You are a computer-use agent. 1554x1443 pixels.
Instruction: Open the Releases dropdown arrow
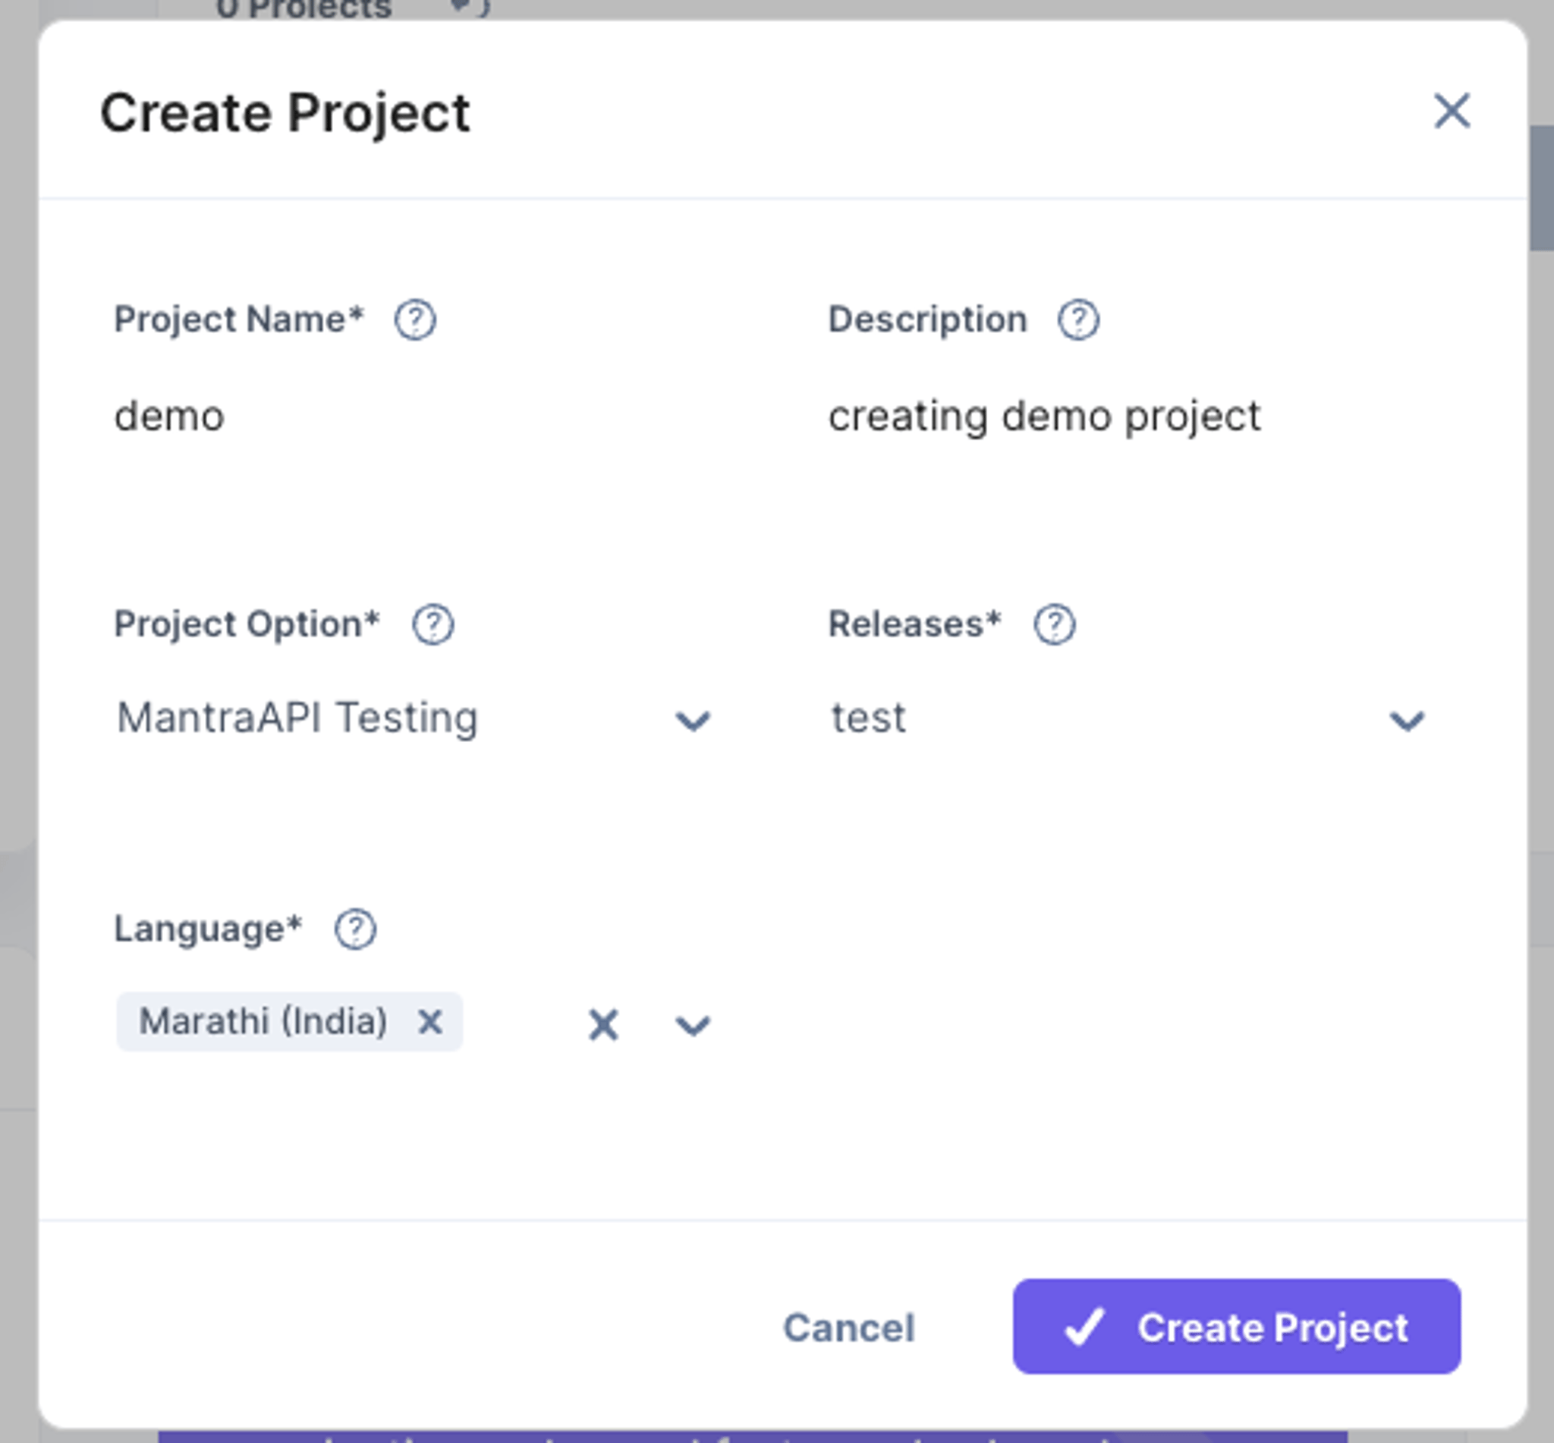pos(1408,720)
